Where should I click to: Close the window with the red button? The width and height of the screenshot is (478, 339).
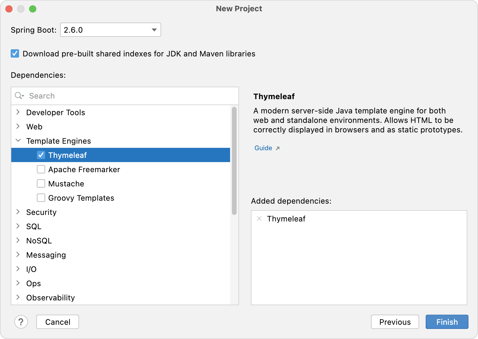(9, 9)
